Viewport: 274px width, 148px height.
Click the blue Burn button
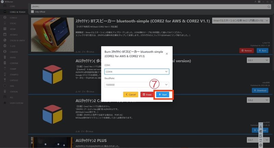coord(262,50)
